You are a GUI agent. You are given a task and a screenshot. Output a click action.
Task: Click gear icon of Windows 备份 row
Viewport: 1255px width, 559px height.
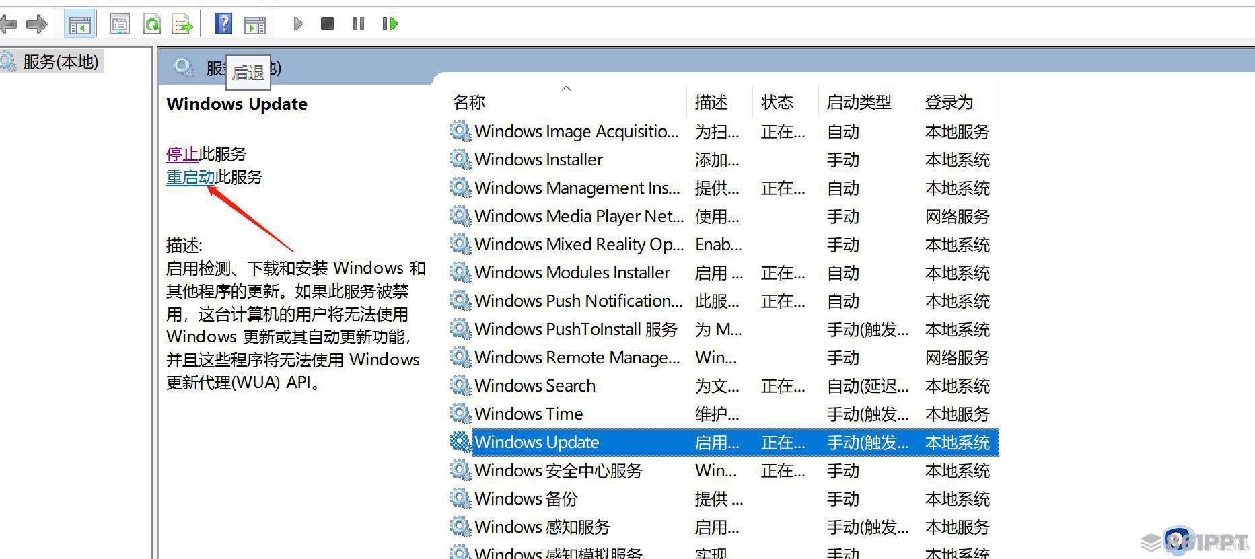tap(460, 498)
